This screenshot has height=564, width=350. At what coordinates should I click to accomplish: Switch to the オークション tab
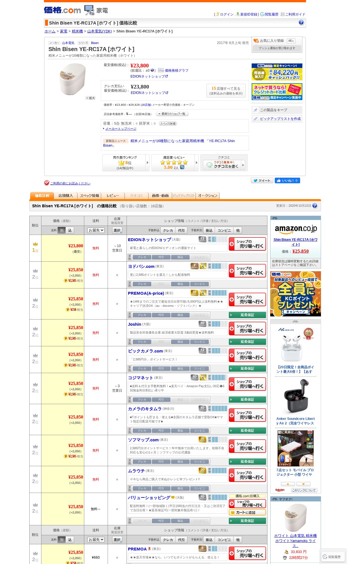coord(207,196)
